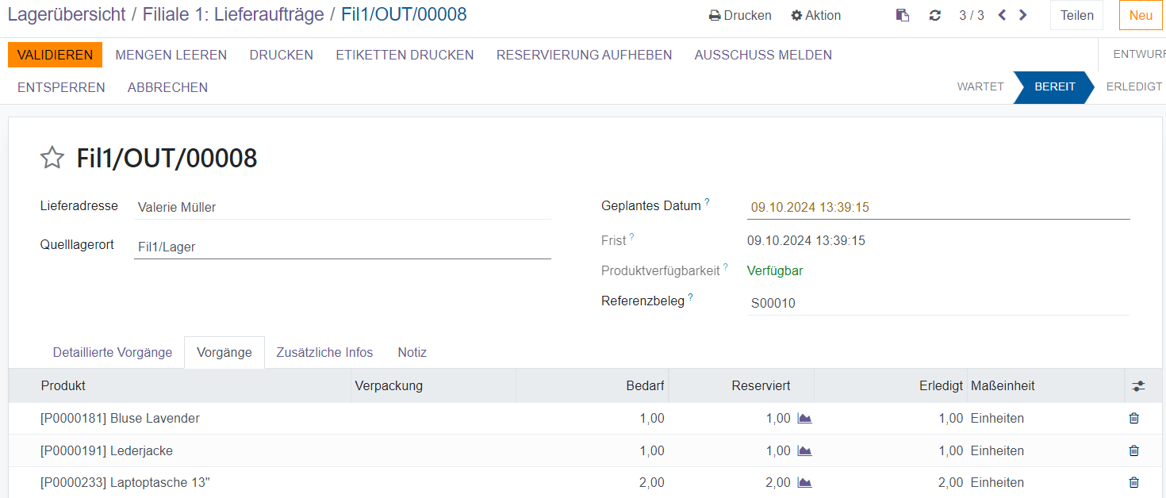Open optional columns settings icon
The image size is (1166, 498).
point(1138,386)
